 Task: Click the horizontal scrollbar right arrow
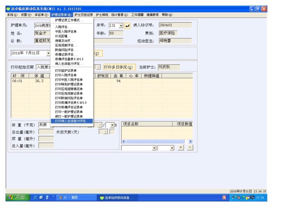pyautogui.click(x=190, y=141)
